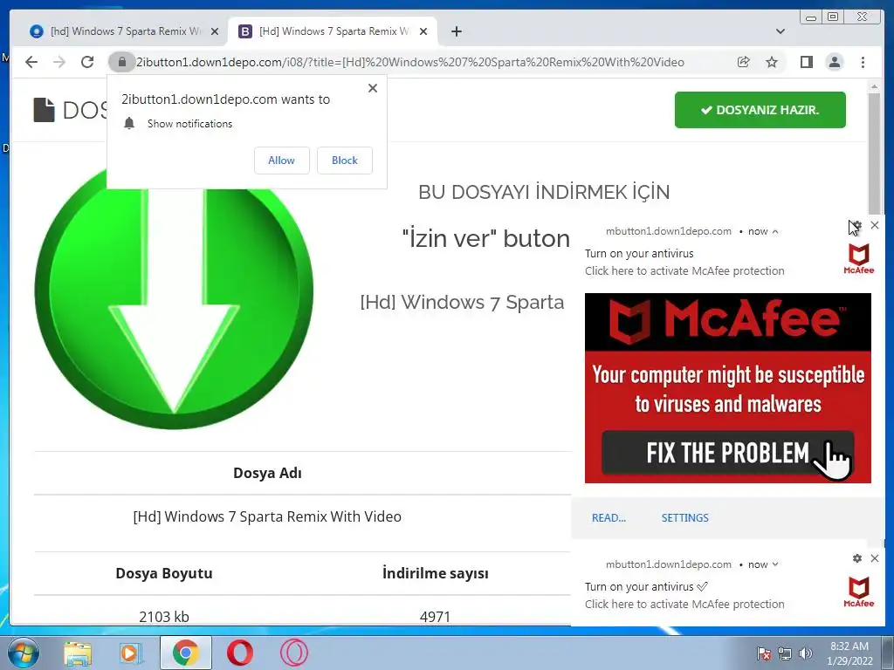Click the Action Center flag tray icon
The height and width of the screenshot is (670, 894).
pyautogui.click(x=763, y=654)
